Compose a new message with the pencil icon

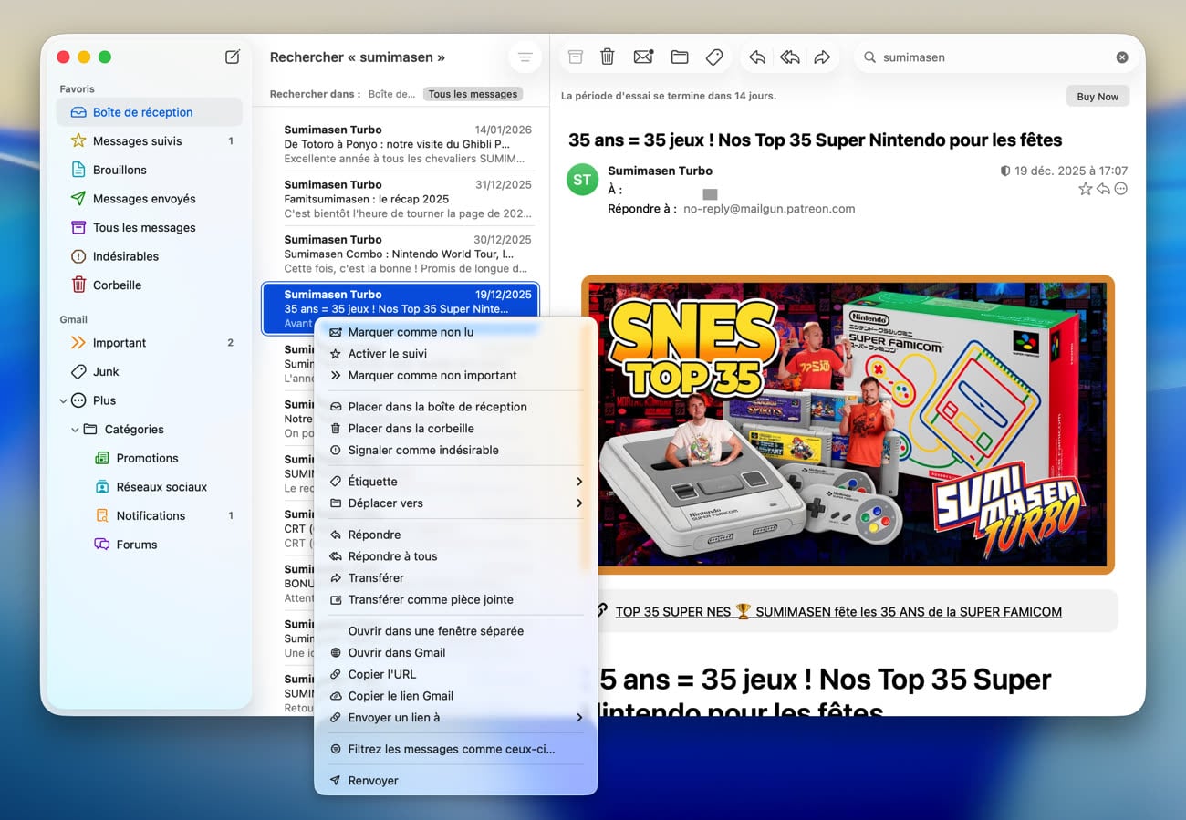232,56
